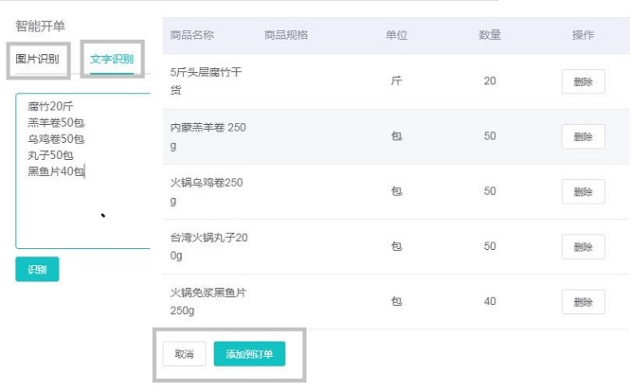Select the 文字识别 tab
Image resolution: width=630 pixels, height=391 pixels.
[x=112, y=59]
